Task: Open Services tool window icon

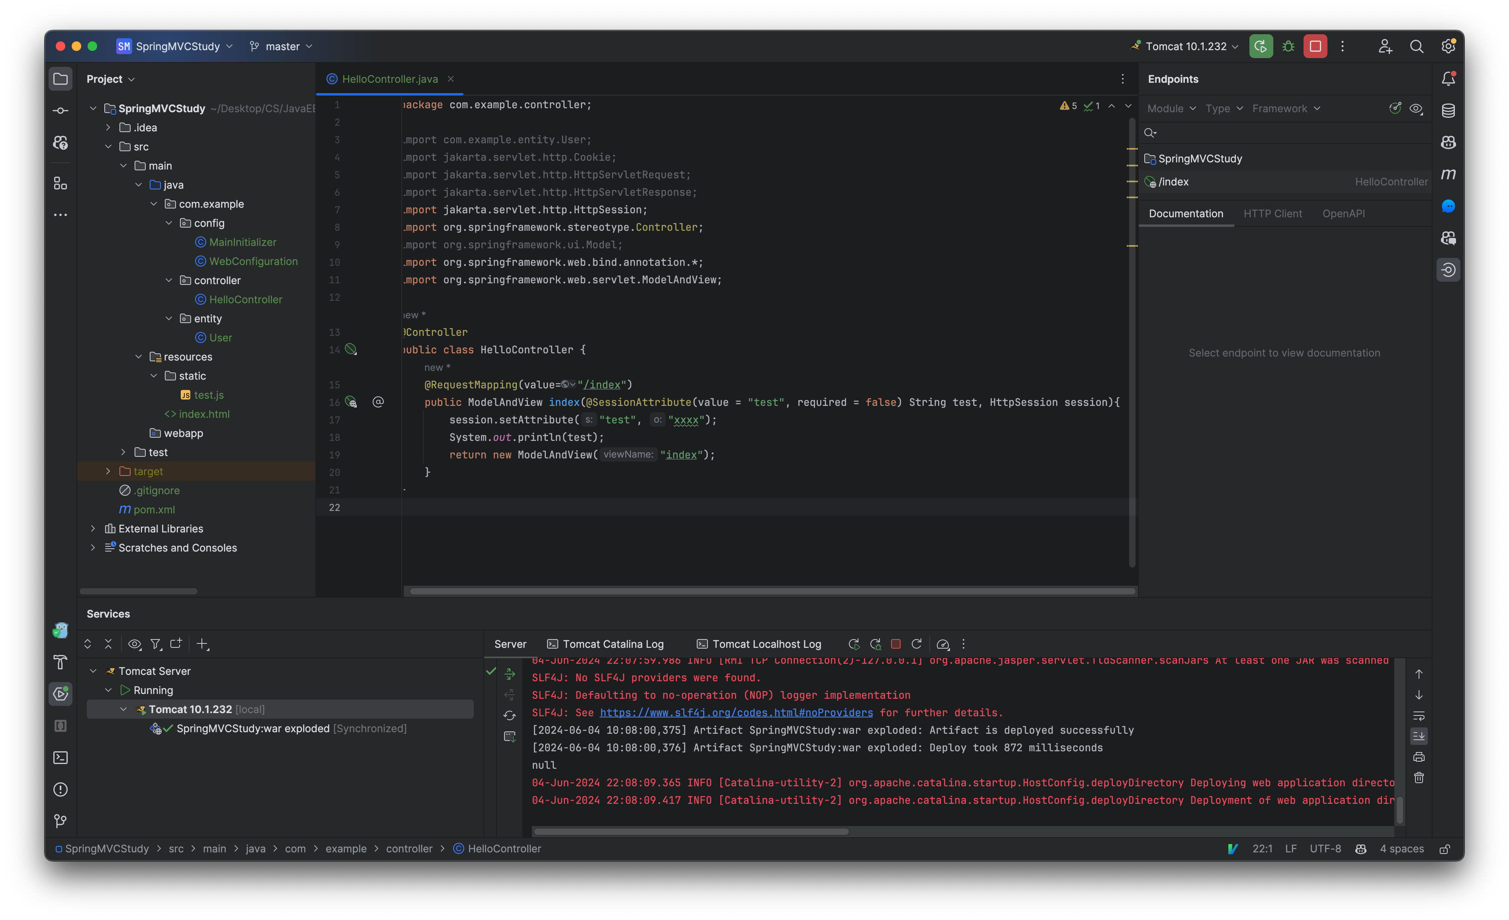Action: coord(60,694)
